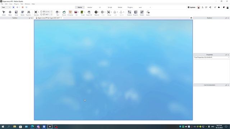The height and width of the screenshot is (129, 230).
Task: Click the Import 3D icon
Action: click(89, 12)
